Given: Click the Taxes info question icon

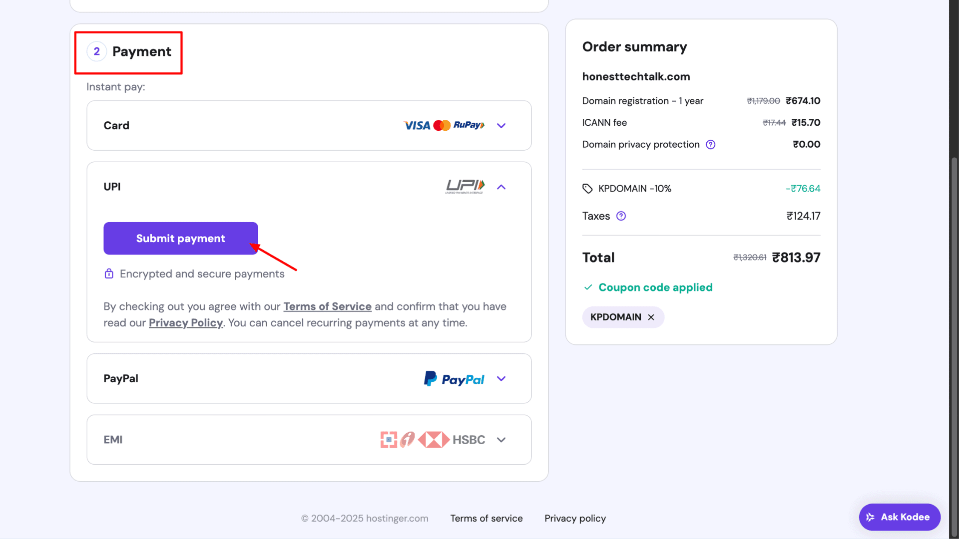Looking at the screenshot, I should pyautogui.click(x=621, y=216).
